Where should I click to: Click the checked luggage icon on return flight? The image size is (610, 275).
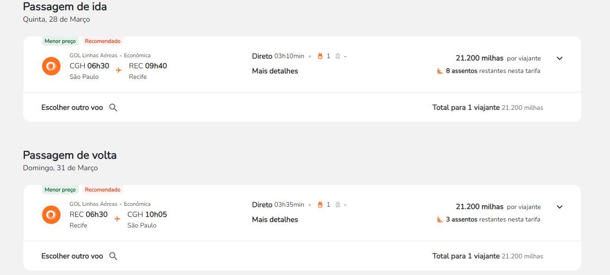click(x=338, y=205)
